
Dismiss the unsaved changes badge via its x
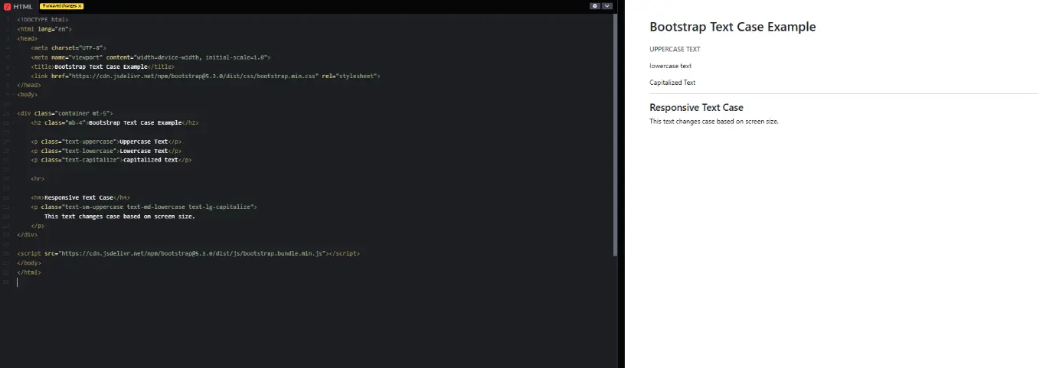80,6
